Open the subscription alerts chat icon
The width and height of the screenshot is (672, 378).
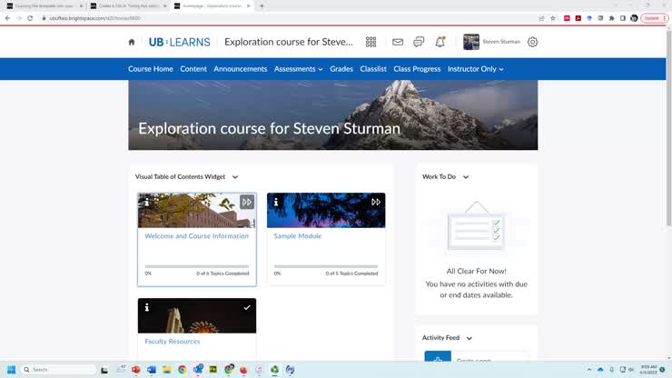(419, 42)
